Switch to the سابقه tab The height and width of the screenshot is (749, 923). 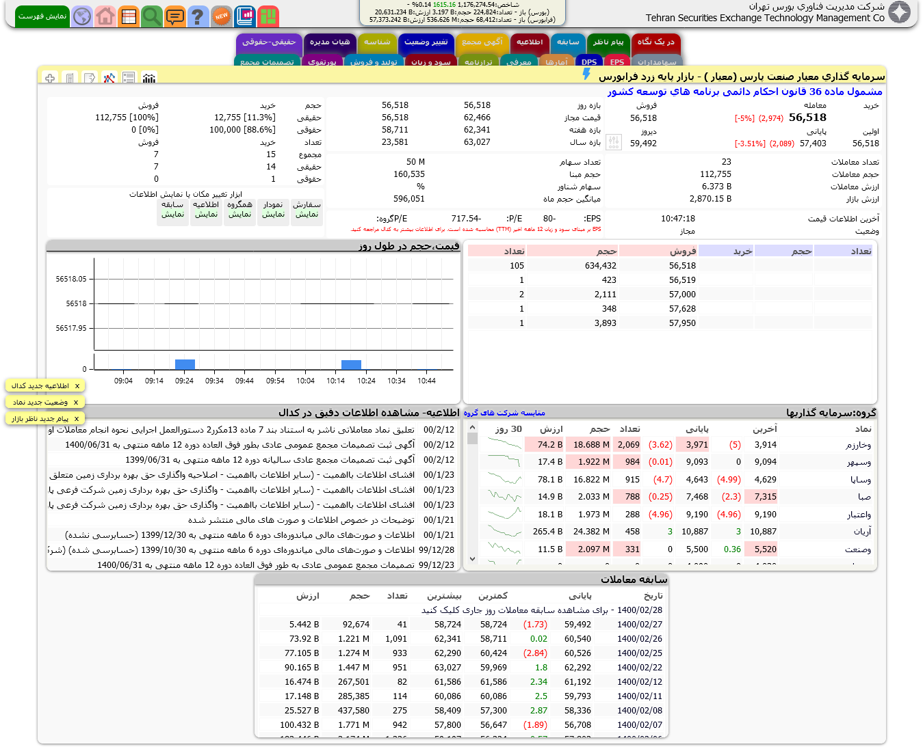(x=568, y=42)
